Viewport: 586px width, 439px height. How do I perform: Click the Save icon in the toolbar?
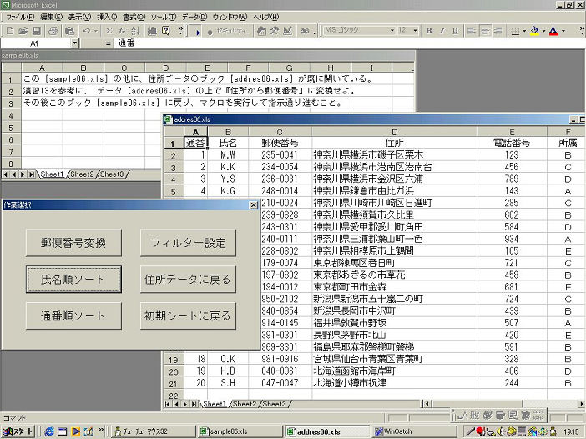click(x=36, y=30)
